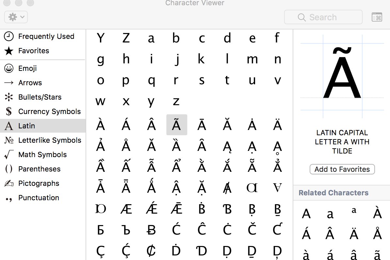The width and height of the screenshot is (390, 260).
Task: Select the Ƀ (B with stroke) character
Action: pyautogui.click(x=152, y=230)
